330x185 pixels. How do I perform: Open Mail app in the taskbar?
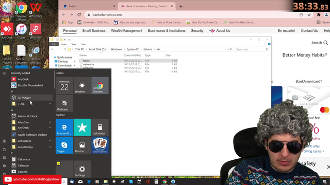click(x=80, y=181)
